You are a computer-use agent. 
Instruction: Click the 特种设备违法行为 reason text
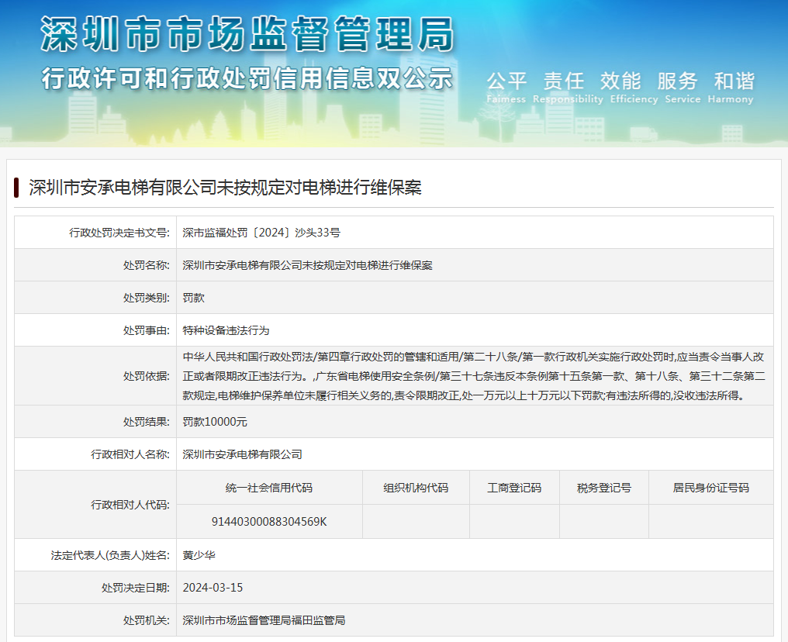pos(226,330)
